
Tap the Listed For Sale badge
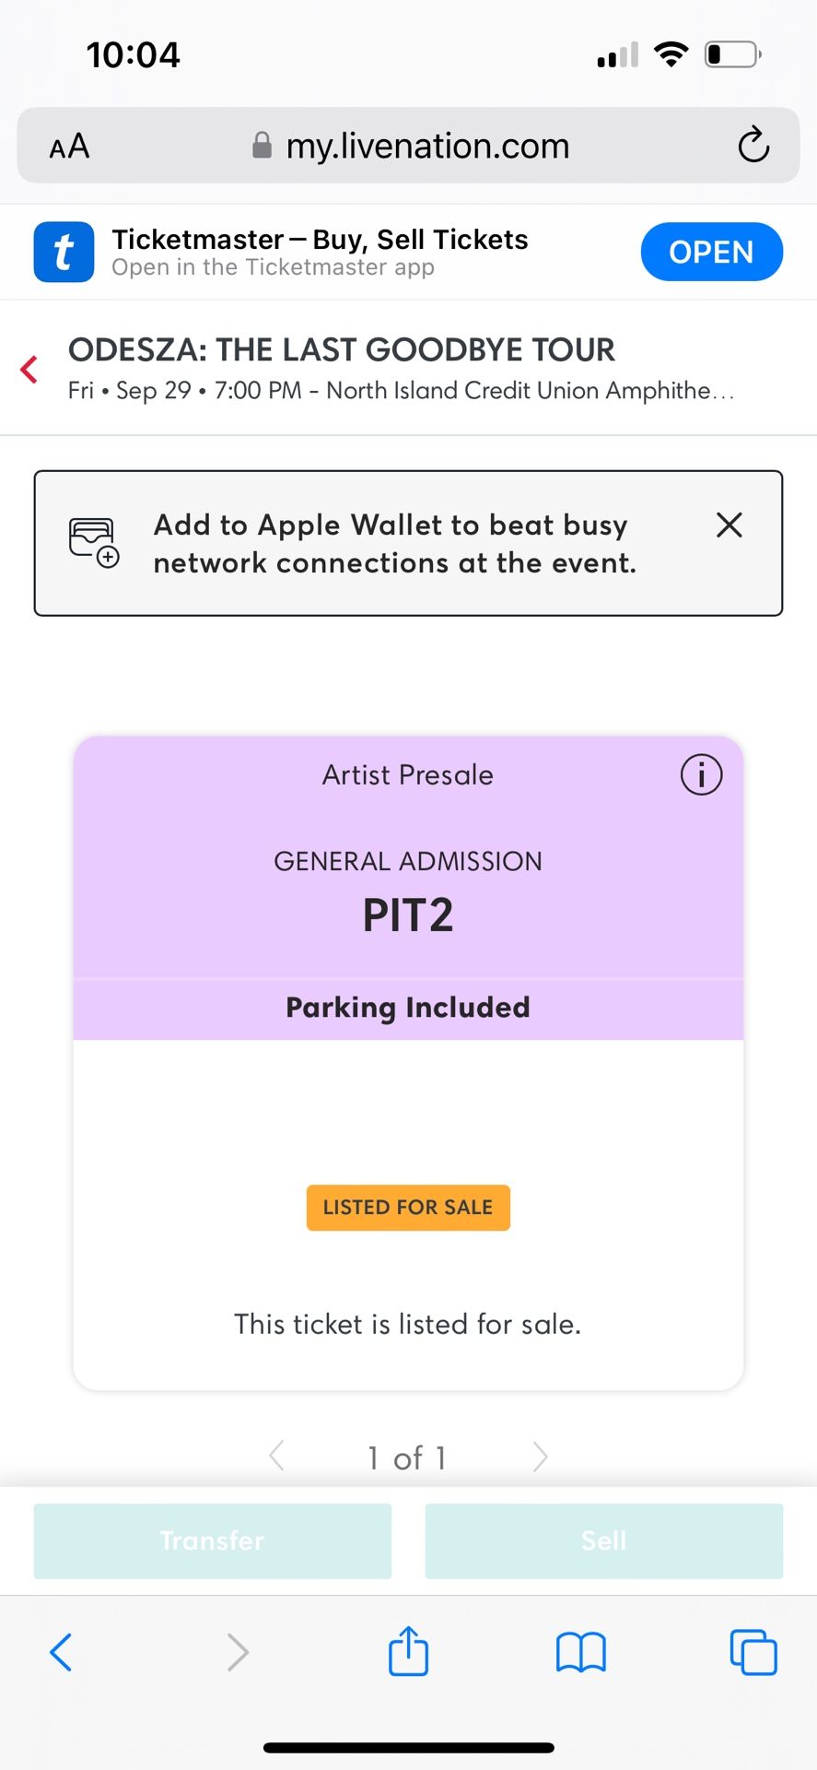pyautogui.click(x=408, y=1208)
